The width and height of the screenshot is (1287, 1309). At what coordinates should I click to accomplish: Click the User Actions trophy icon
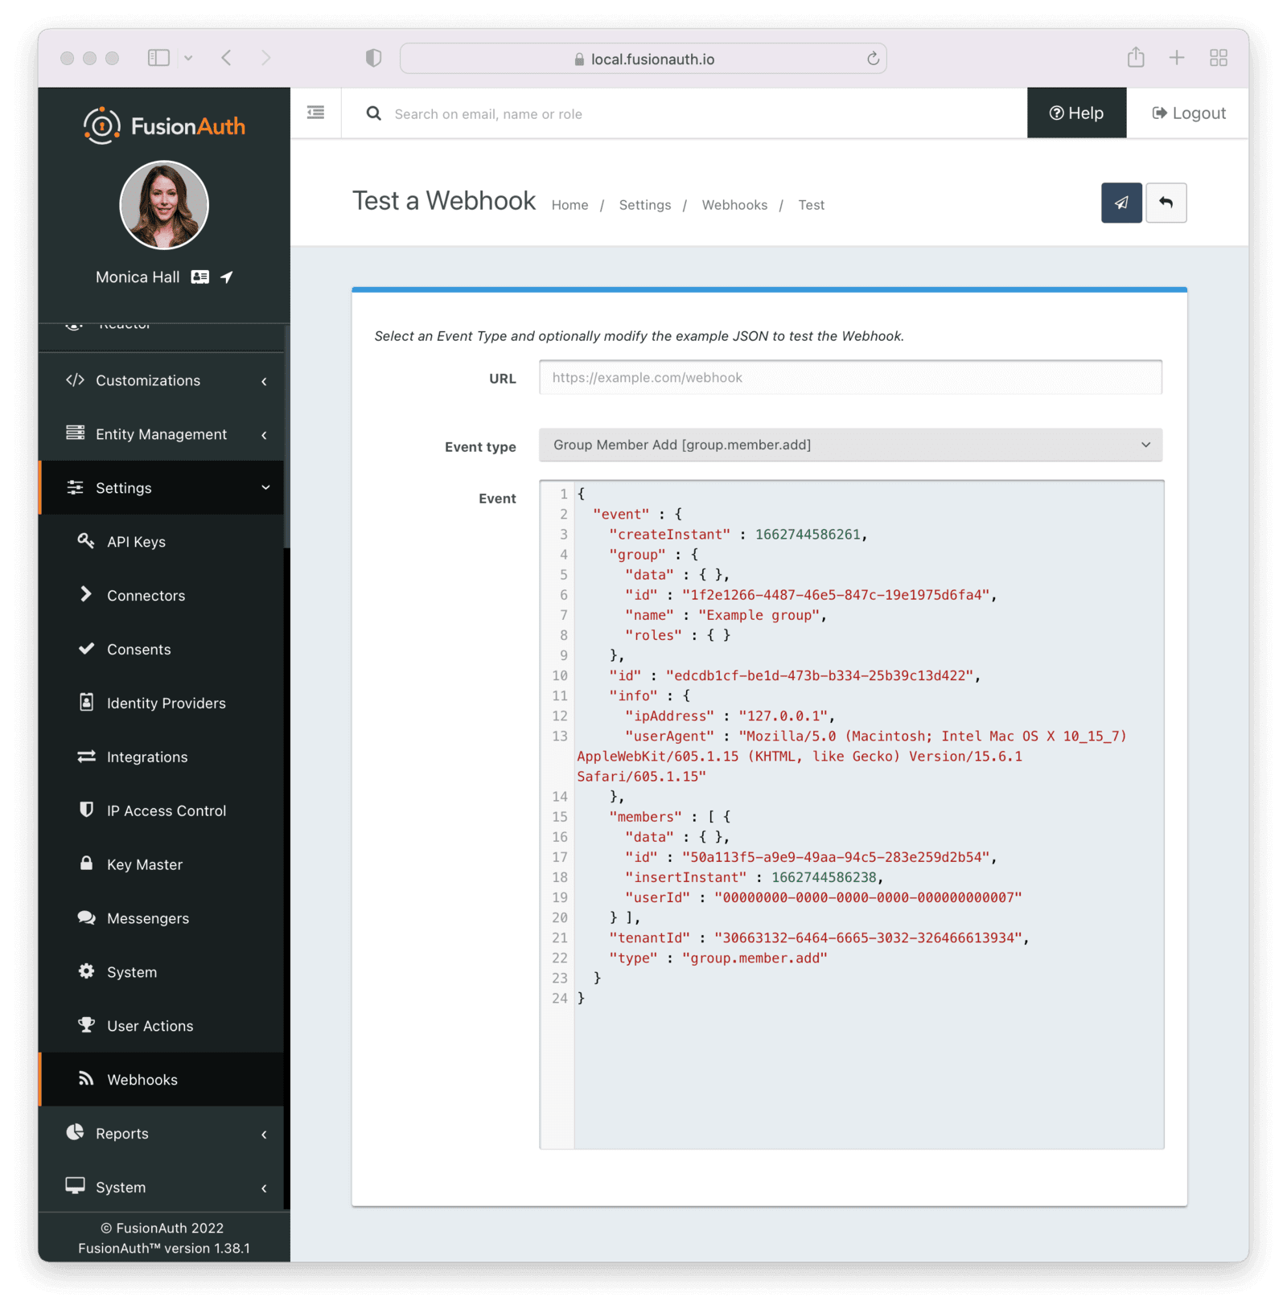click(86, 1025)
